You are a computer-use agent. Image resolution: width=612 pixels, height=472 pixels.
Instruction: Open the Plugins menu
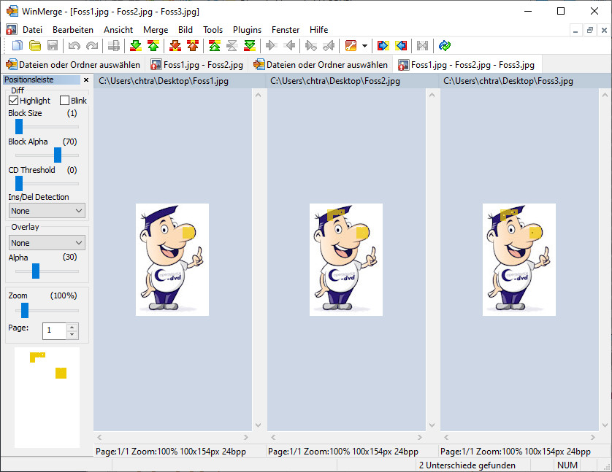[247, 30]
